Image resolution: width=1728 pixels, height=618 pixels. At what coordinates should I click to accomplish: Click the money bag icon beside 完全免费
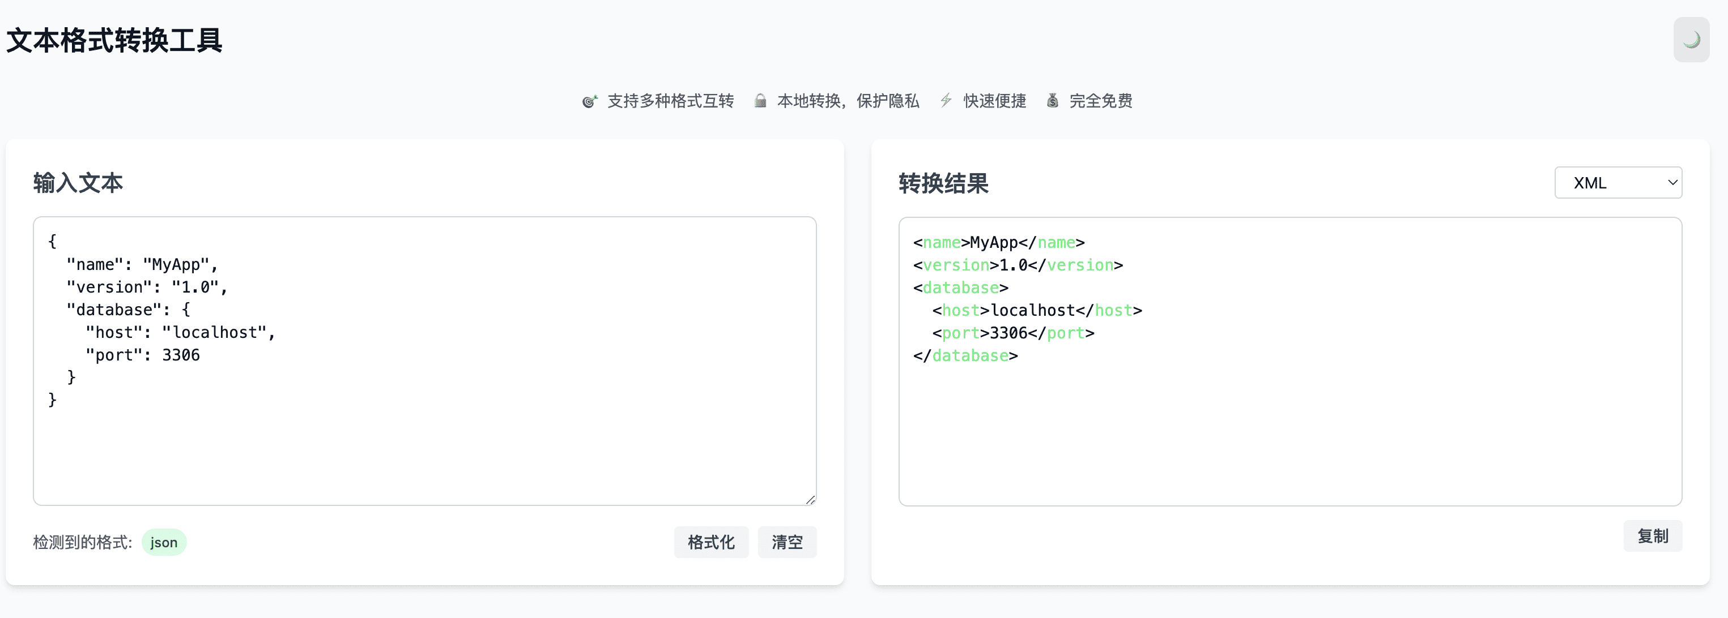(1053, 101)
